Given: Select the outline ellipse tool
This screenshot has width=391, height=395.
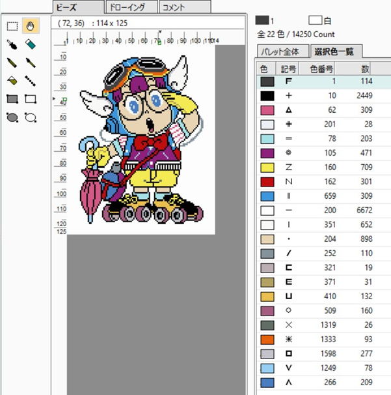Looking at the screenshot, I should (31, 117).
